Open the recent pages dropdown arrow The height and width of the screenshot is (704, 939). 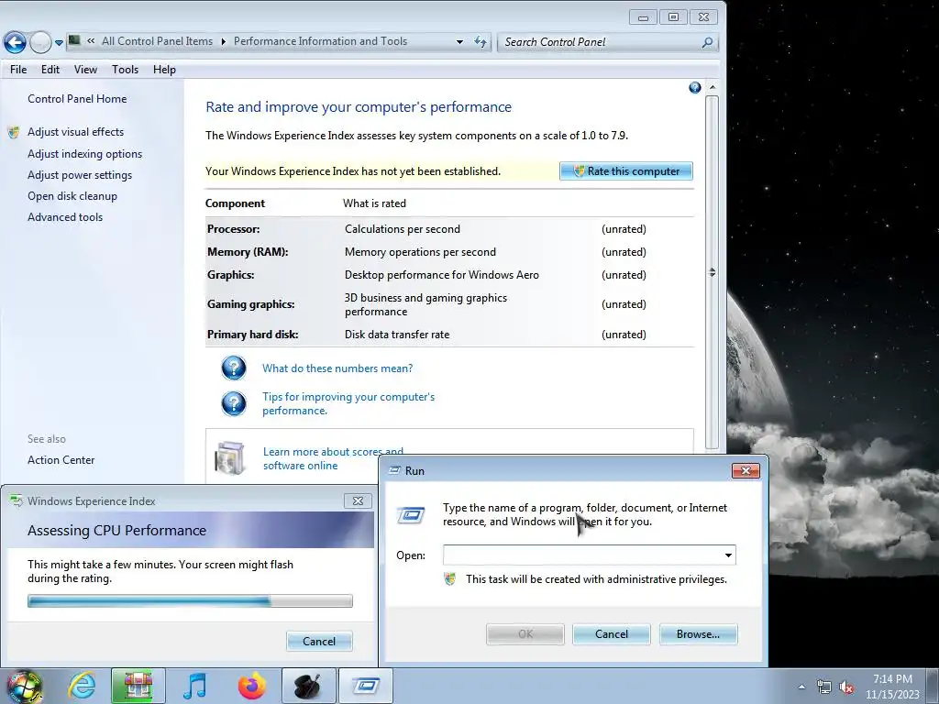(59, 42)
